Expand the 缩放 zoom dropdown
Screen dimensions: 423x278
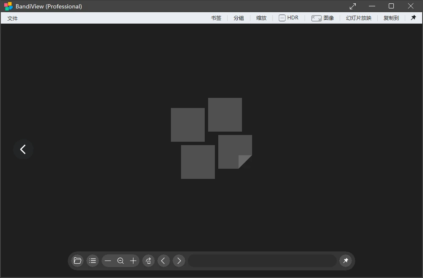pos(261,18)
